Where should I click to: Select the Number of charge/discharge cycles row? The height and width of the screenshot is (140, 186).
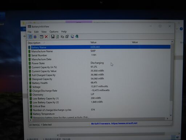[x=99, y=110]
